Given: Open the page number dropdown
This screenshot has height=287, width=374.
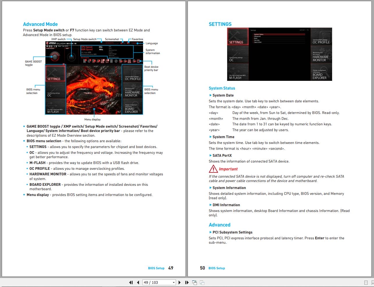Looking at the screenshot, I should (173, 282).
